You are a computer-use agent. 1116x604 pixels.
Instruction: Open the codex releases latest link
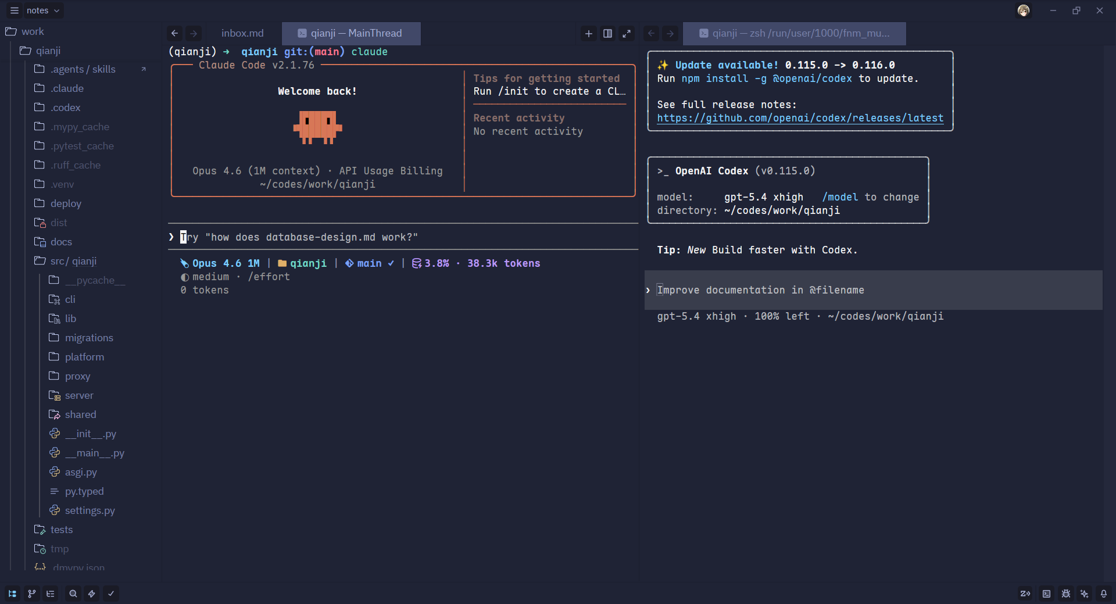pos(800,118)
